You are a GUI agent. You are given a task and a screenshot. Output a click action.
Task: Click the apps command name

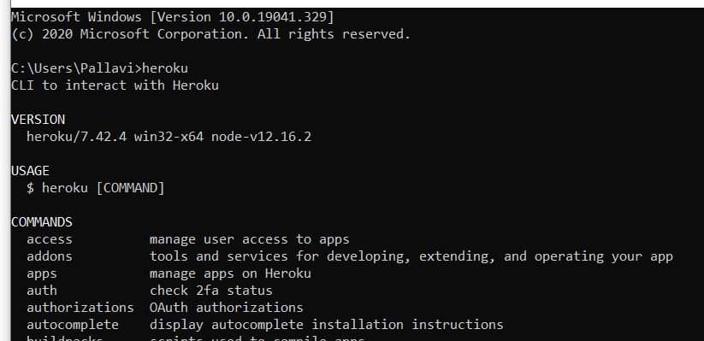[42, 273]
